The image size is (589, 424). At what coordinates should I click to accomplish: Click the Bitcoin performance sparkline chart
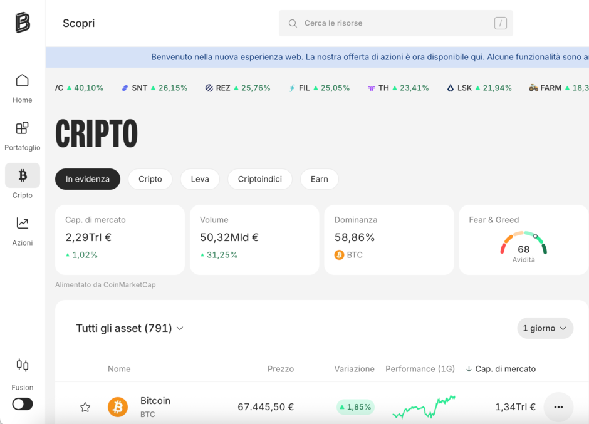(424, 407)
